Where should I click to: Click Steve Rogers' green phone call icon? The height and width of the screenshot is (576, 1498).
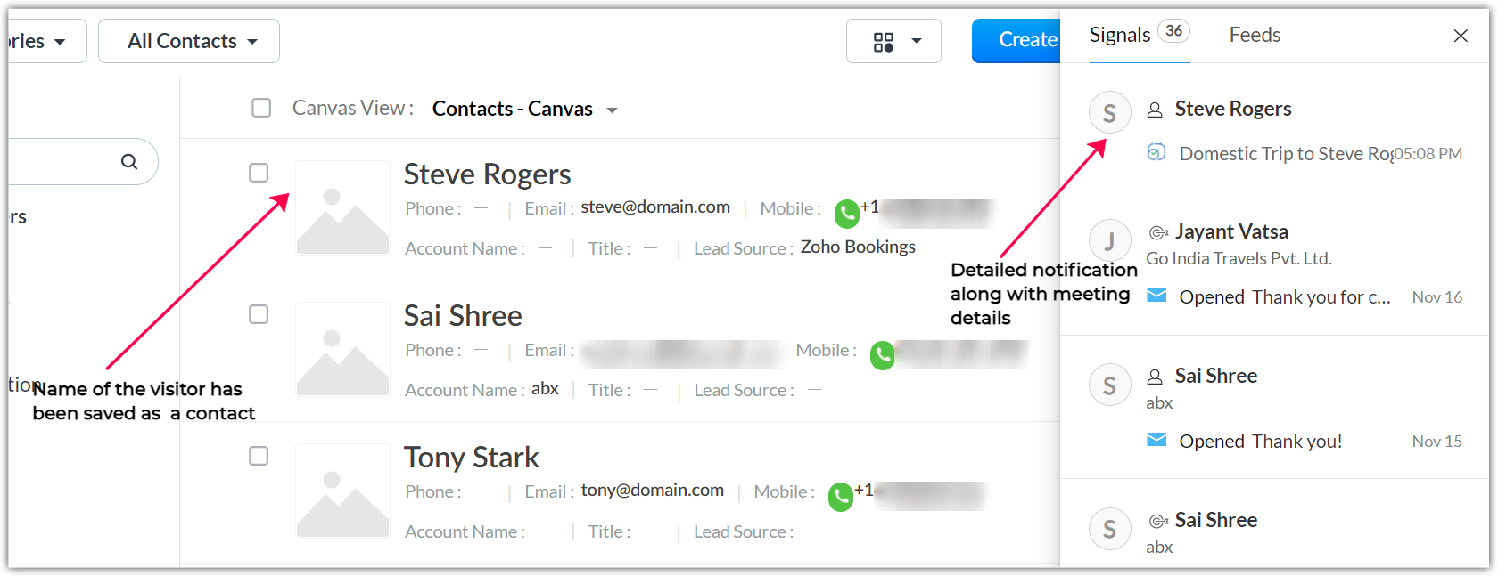pyautogui.click(x=846, y=213)
